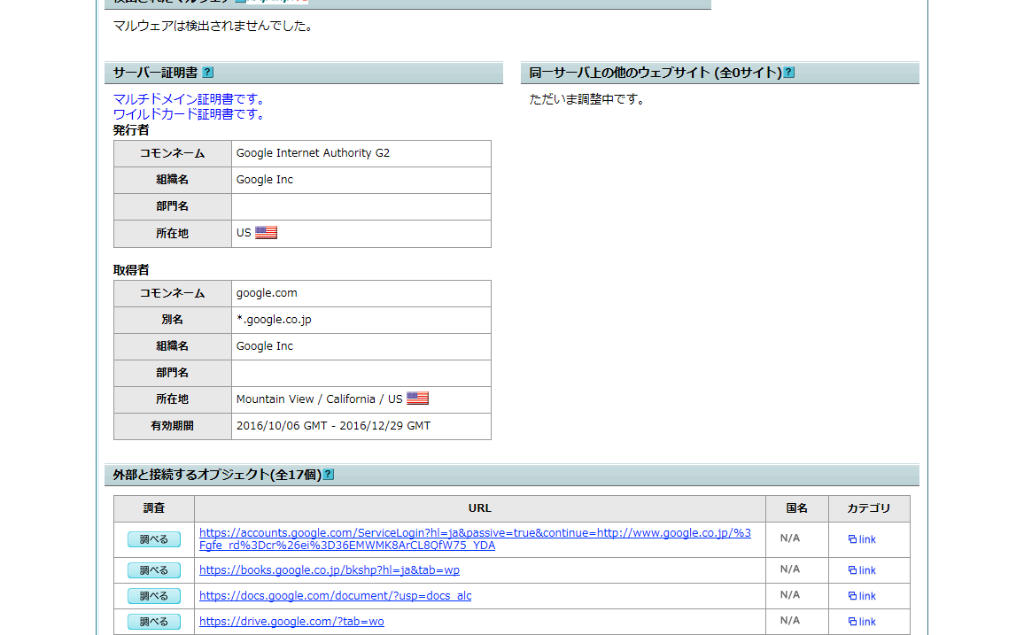Image resolution: width=1024 pixels, height=635 pixels.
Task: Click link icon in drive.google.com row
Action: [861, 622]
